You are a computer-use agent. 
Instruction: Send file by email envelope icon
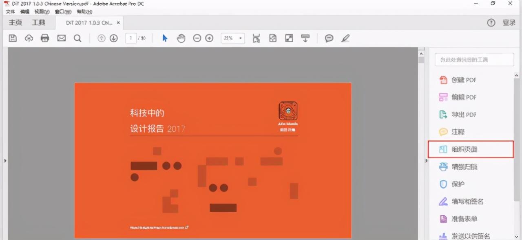pos(61,38)
